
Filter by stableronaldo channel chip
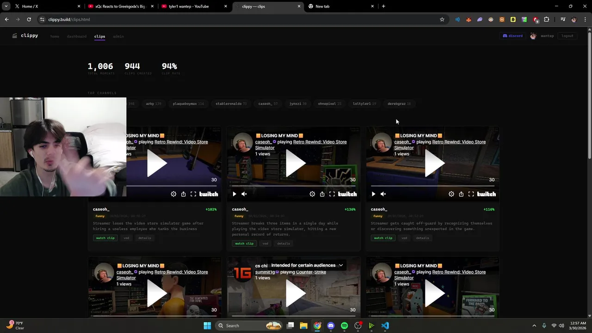coord(231,104)
